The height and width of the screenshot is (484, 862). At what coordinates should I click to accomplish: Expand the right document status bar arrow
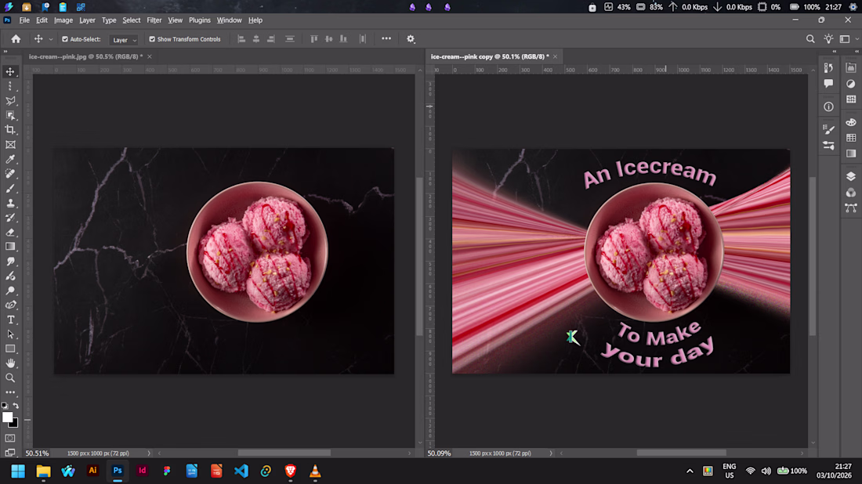551,453
